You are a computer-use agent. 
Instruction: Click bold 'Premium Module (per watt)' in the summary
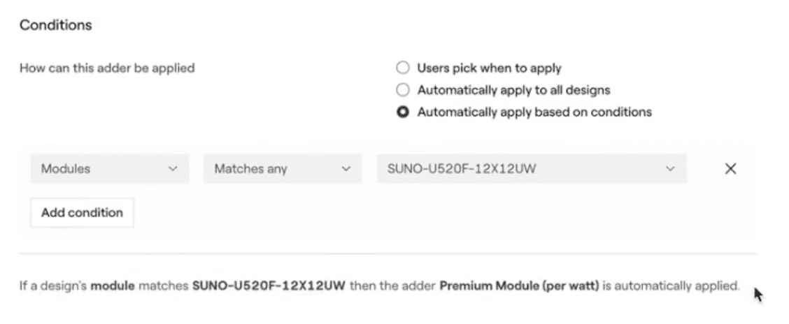pyautogui.click(x=519, y=286)
